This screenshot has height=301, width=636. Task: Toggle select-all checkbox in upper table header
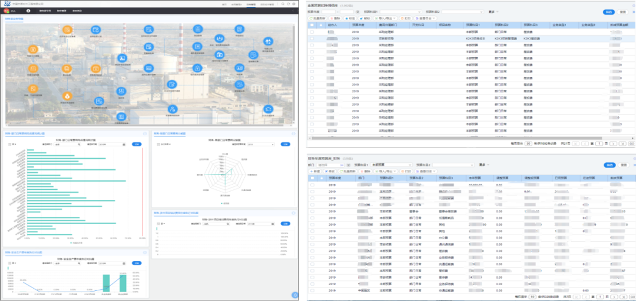click(x=312, y=25)
